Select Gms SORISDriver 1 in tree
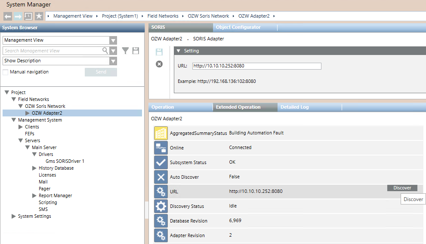Screen dimensions: 426x244 coord(65,161)
